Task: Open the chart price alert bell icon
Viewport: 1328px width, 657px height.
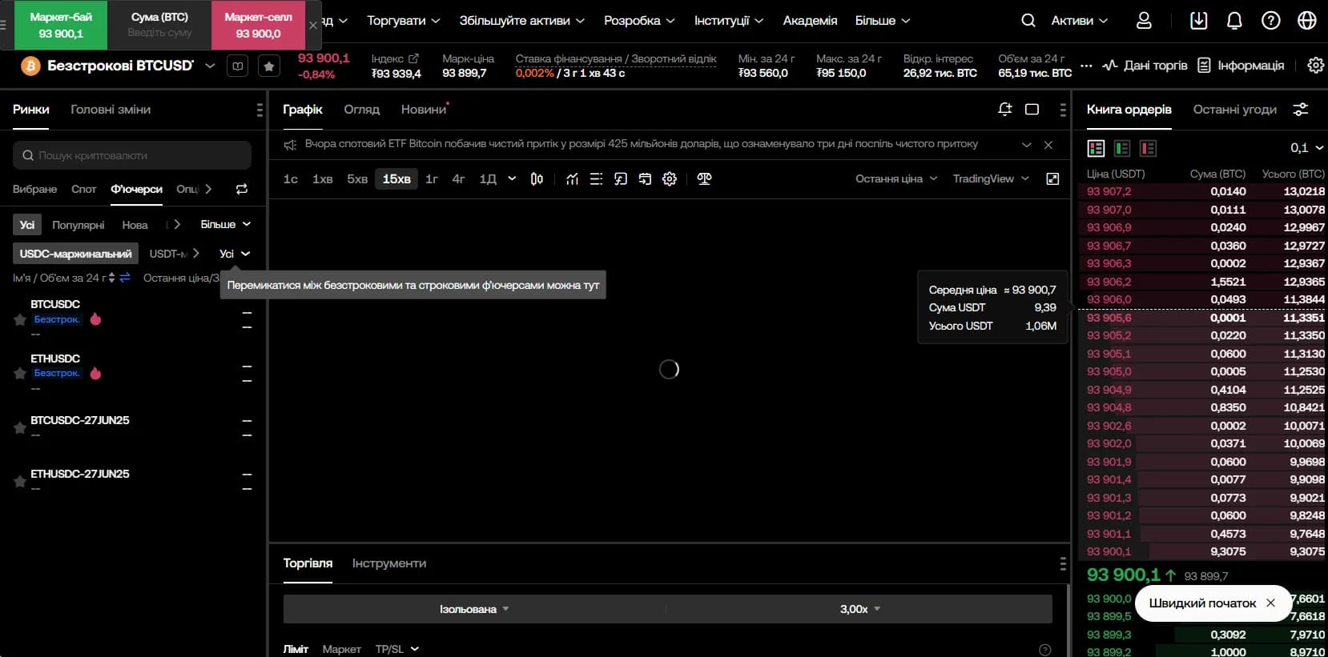Action: 1005,110
